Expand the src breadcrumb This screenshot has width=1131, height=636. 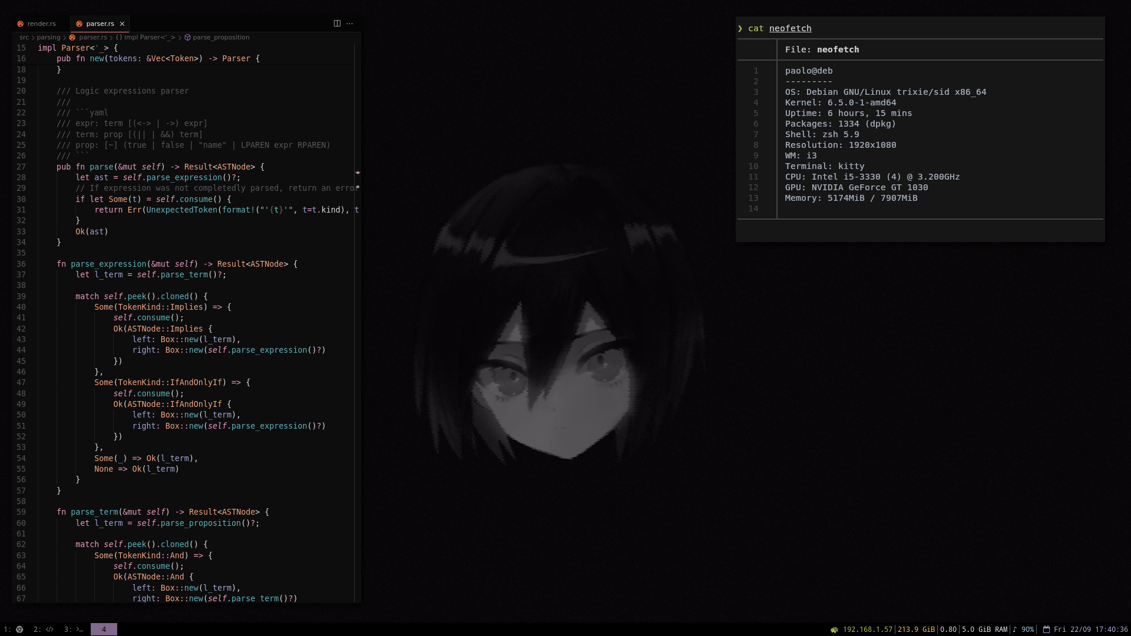(24, 37)
